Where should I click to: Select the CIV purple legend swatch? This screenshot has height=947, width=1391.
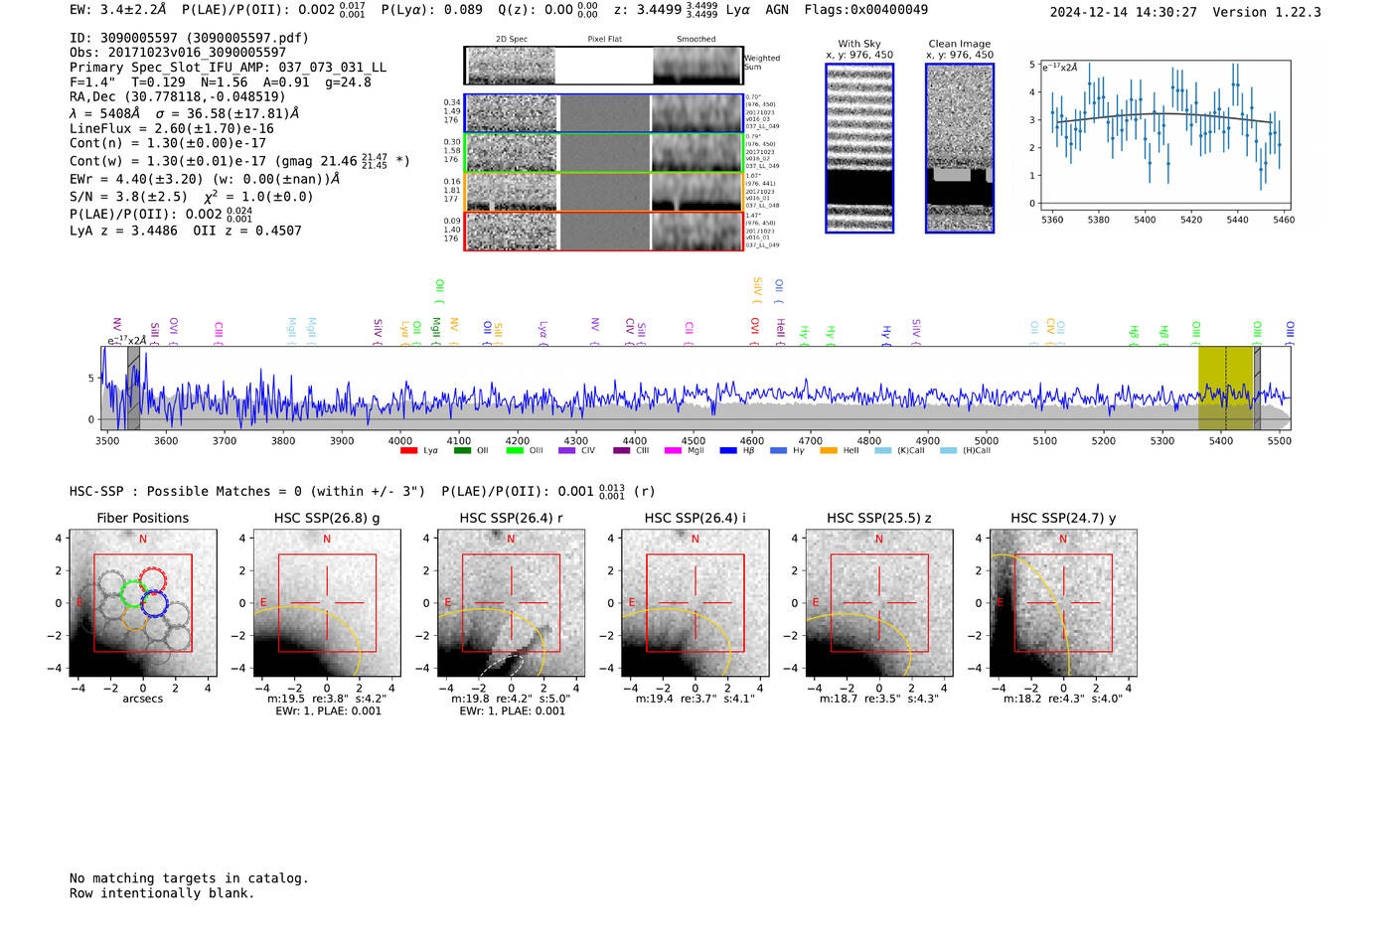[567, 451]
